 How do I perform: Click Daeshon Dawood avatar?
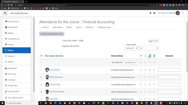(x=47, y=92)
